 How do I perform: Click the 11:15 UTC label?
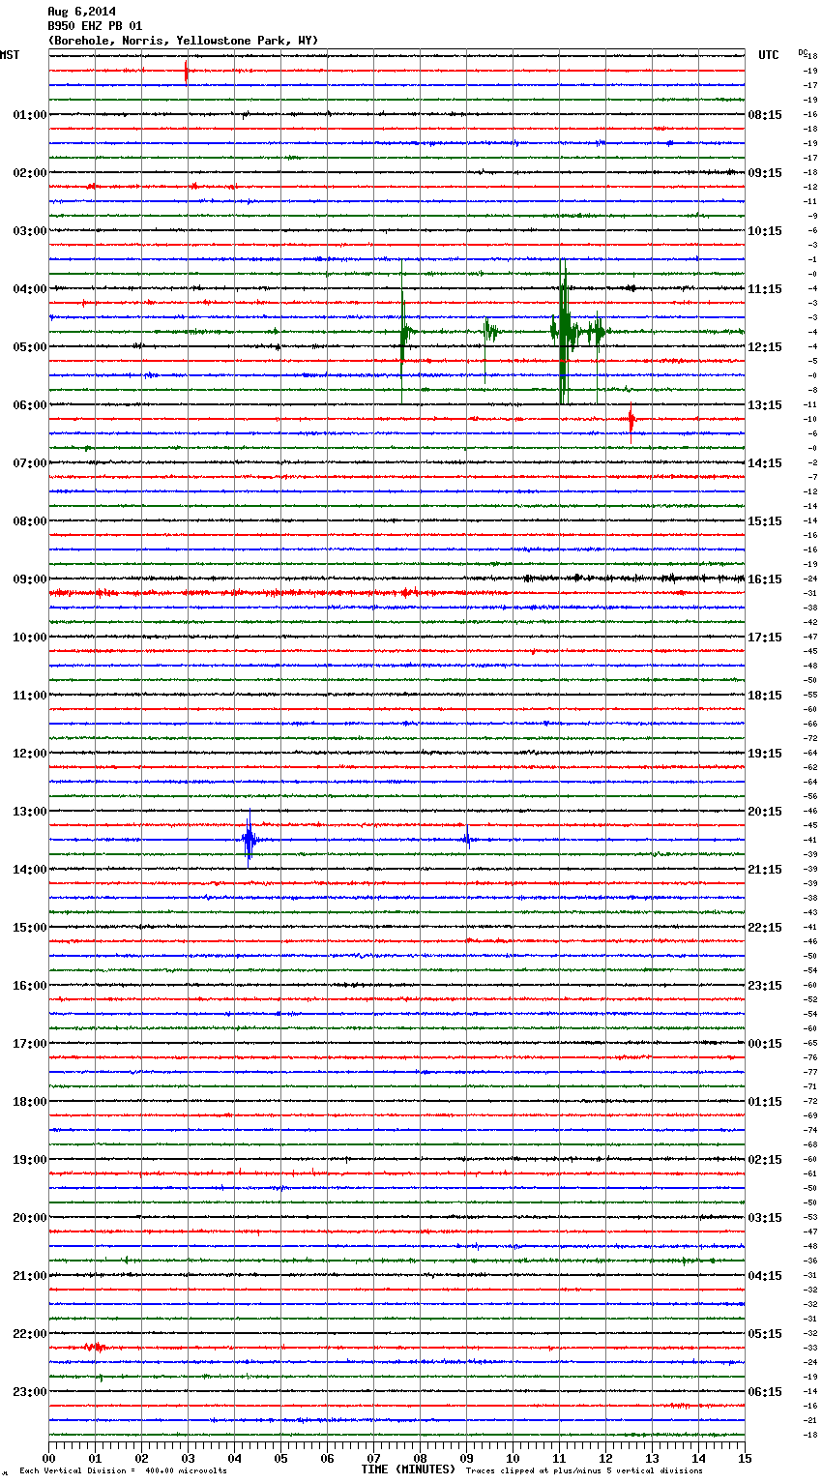pos(765,289)
